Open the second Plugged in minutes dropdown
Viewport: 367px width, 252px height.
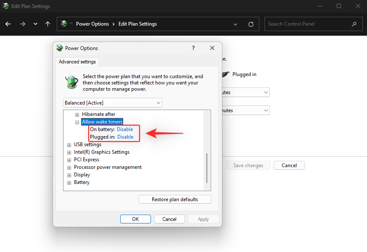click(x=246, y=110)
